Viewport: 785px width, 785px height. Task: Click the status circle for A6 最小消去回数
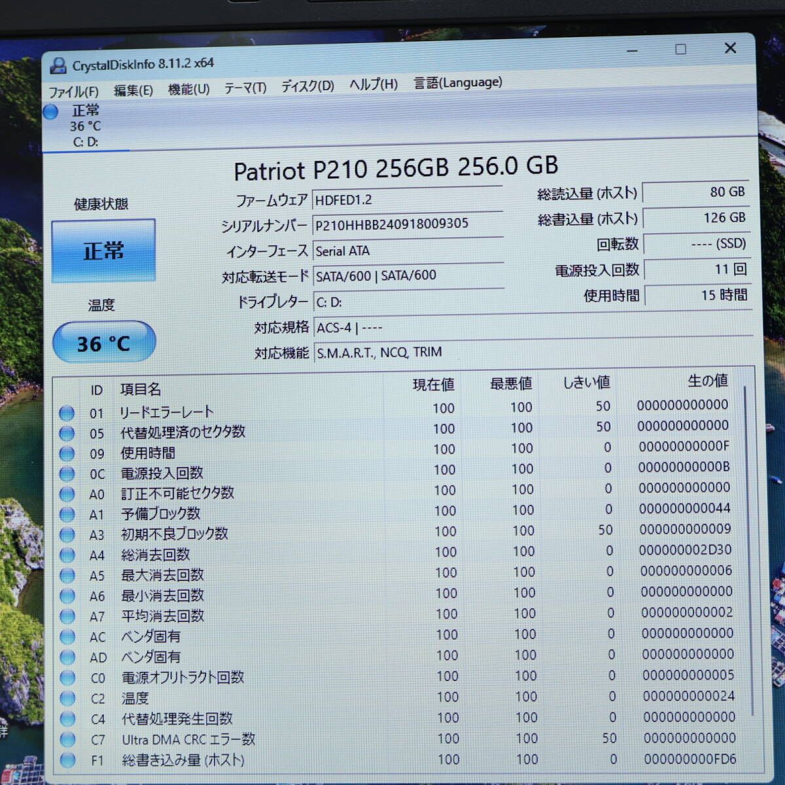click(x=67, y=596)
